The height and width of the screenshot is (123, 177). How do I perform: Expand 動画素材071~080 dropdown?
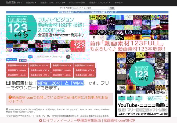click(17, 70)
